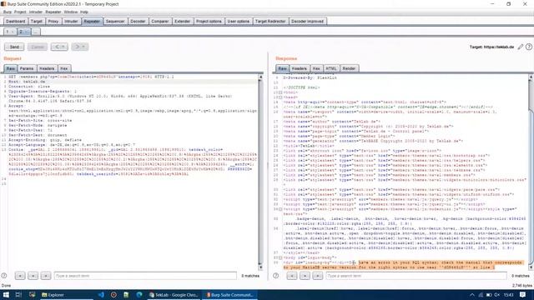Click the response pane vertical scrollbar
Screen dimensions: 534x300
tap(531, 172)
